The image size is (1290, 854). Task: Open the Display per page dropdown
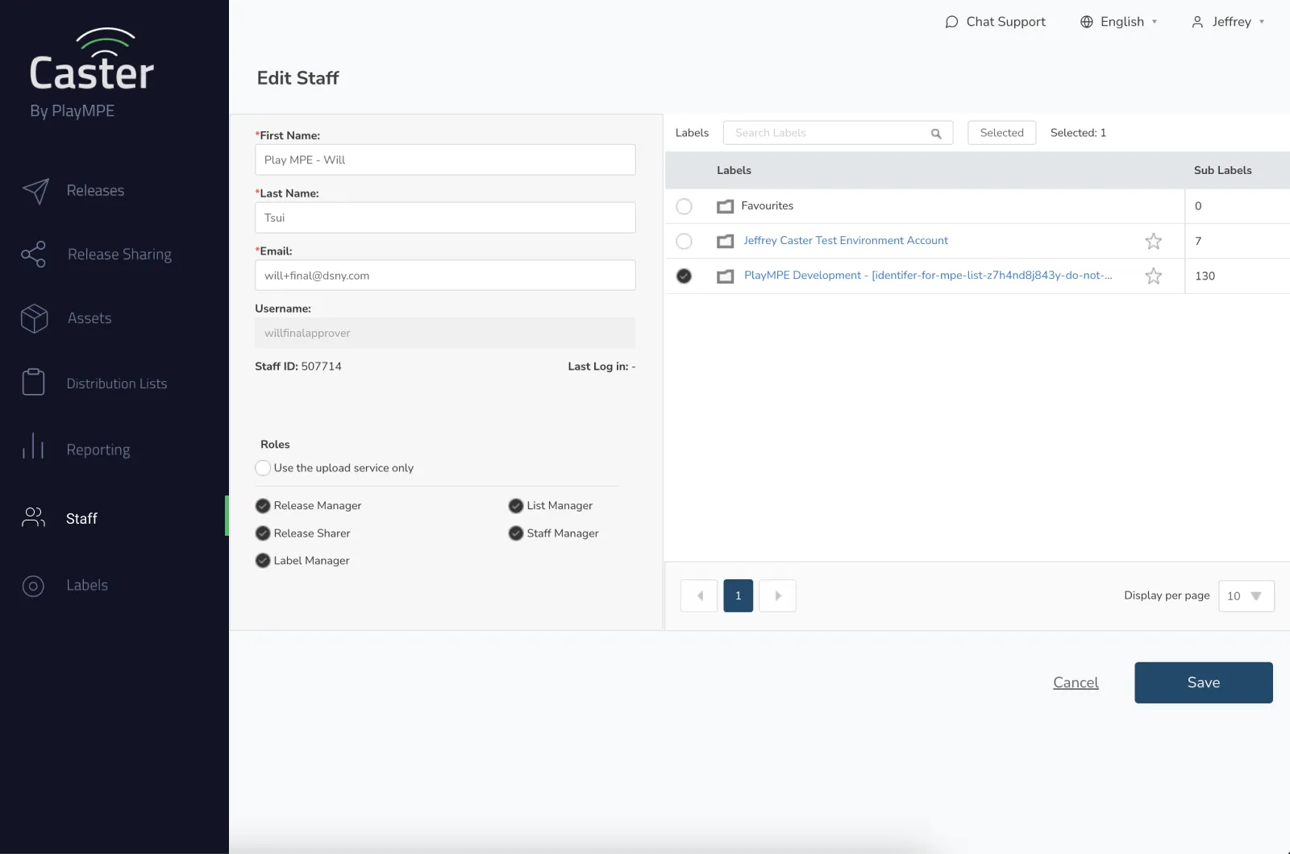(x=1246, y=596)
